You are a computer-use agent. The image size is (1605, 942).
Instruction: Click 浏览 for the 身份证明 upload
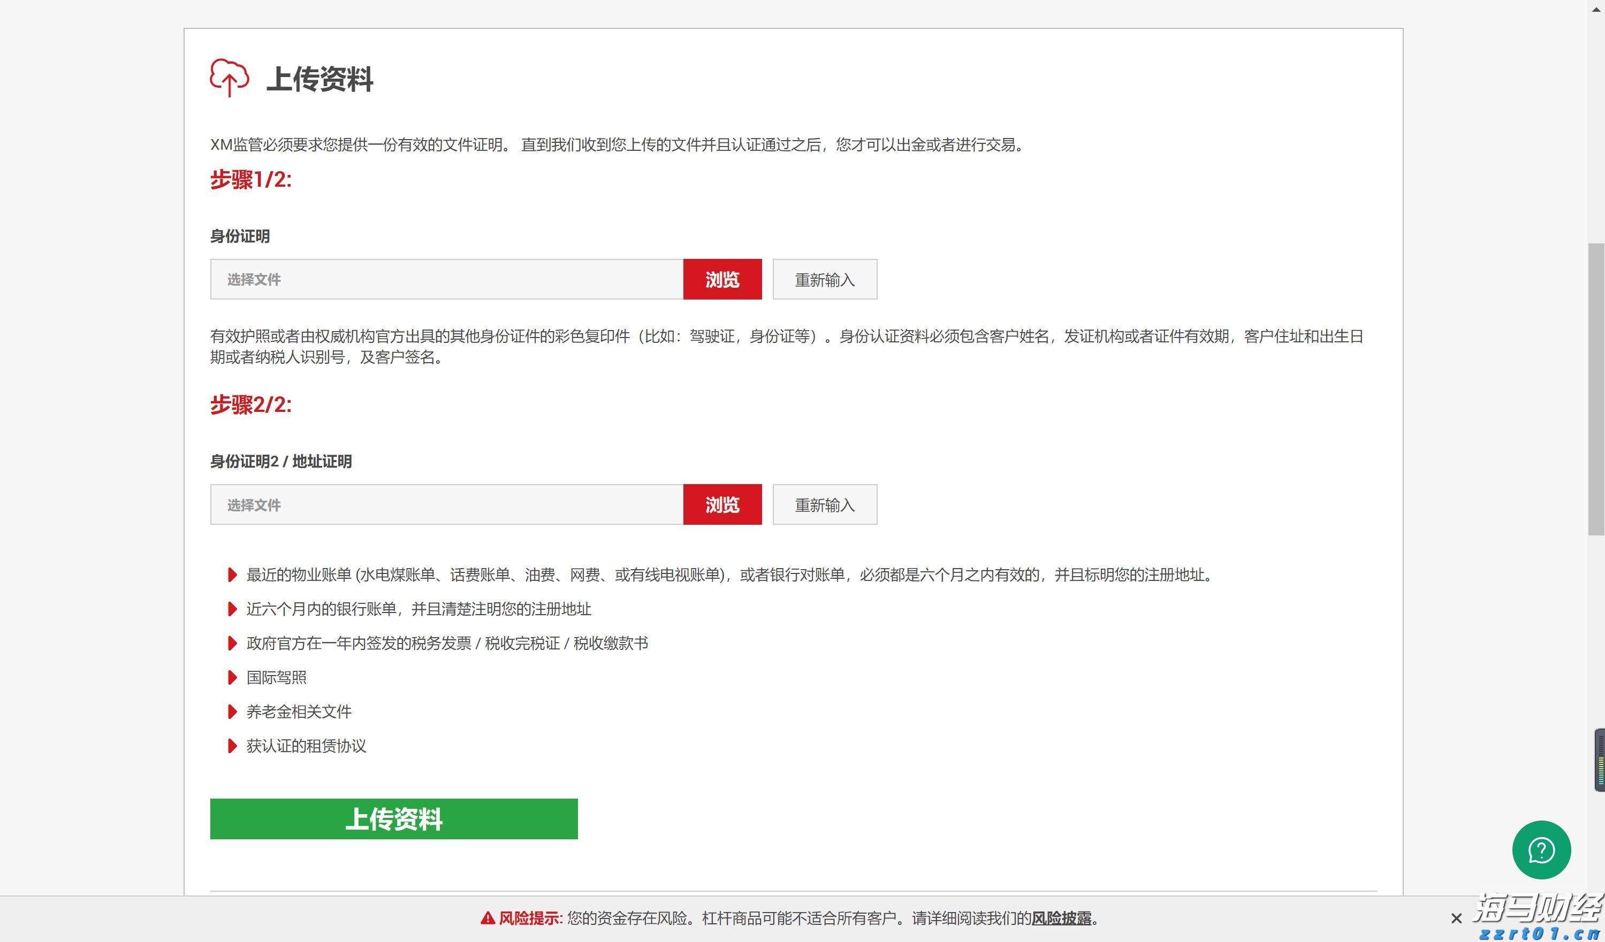point(722,279)
